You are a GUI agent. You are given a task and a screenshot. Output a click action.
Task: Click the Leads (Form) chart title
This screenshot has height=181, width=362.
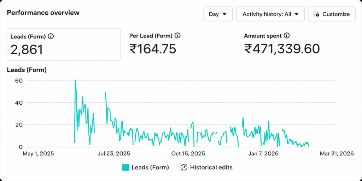pos(27,70)
